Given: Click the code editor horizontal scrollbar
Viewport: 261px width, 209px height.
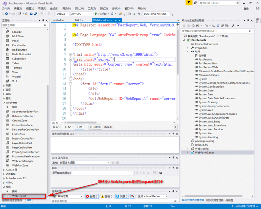Looking at the screenshot, I should click(x=81, y=122).
